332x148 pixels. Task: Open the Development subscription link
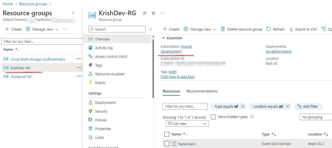pos(171,51)
